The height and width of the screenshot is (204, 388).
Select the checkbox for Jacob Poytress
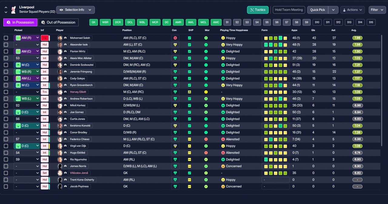[x=6, y=186]
